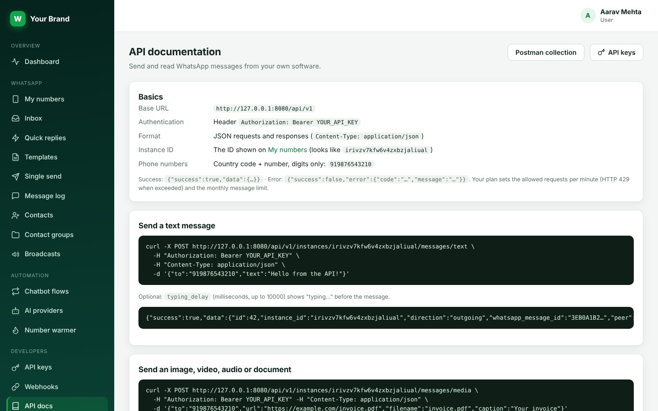Open Aarav Mehta user avatar

pos(588,16)
